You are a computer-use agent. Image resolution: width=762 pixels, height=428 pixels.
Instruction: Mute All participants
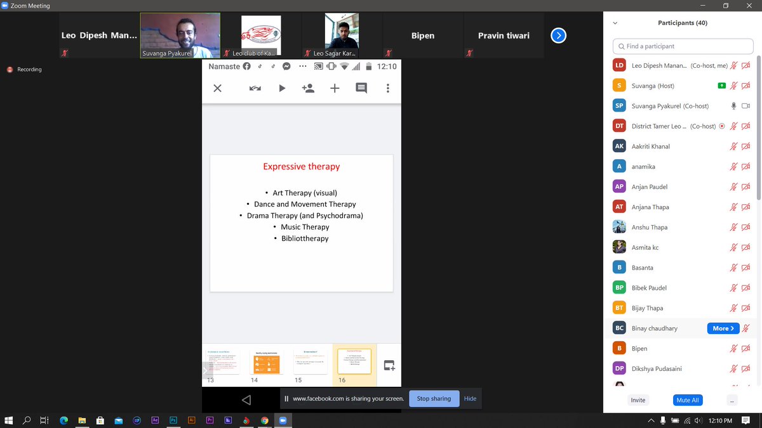[688, 400]
